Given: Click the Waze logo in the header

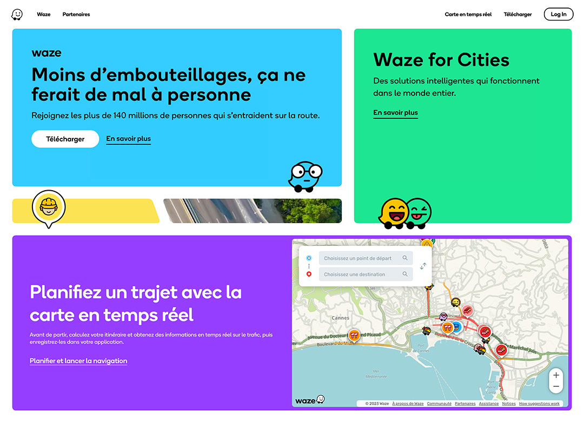Looking at the screenshot, I should click(17, 15).
